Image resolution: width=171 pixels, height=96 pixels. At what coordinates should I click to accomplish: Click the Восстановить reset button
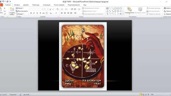[22, 11]
